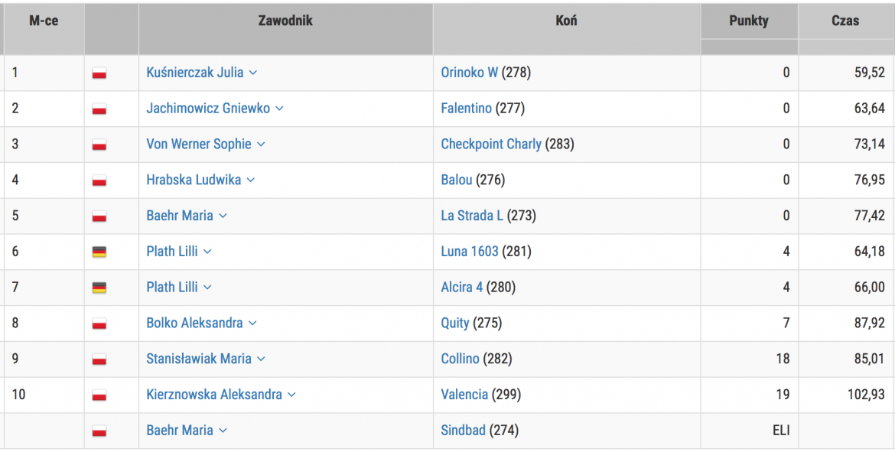Viewport: 895px width, 452px height.
Task: Click the German flag in Alcira 4 row
Action: [x=99, y=288]
